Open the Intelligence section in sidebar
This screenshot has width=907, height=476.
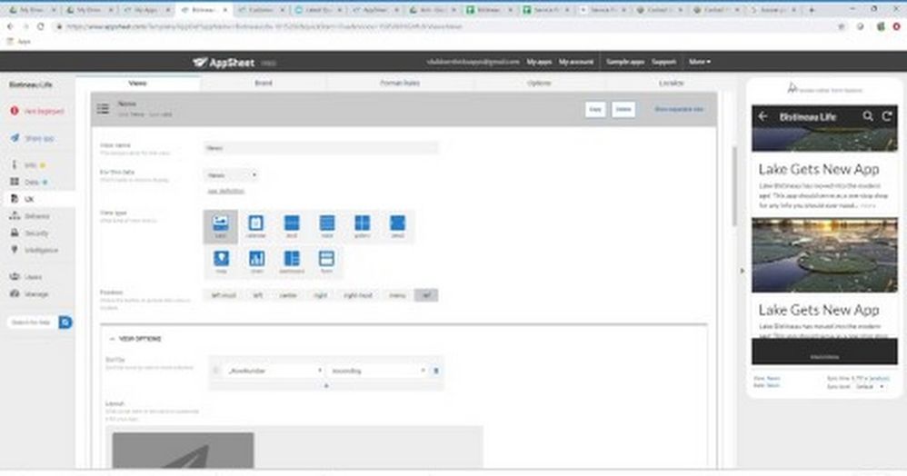(41, 251)
